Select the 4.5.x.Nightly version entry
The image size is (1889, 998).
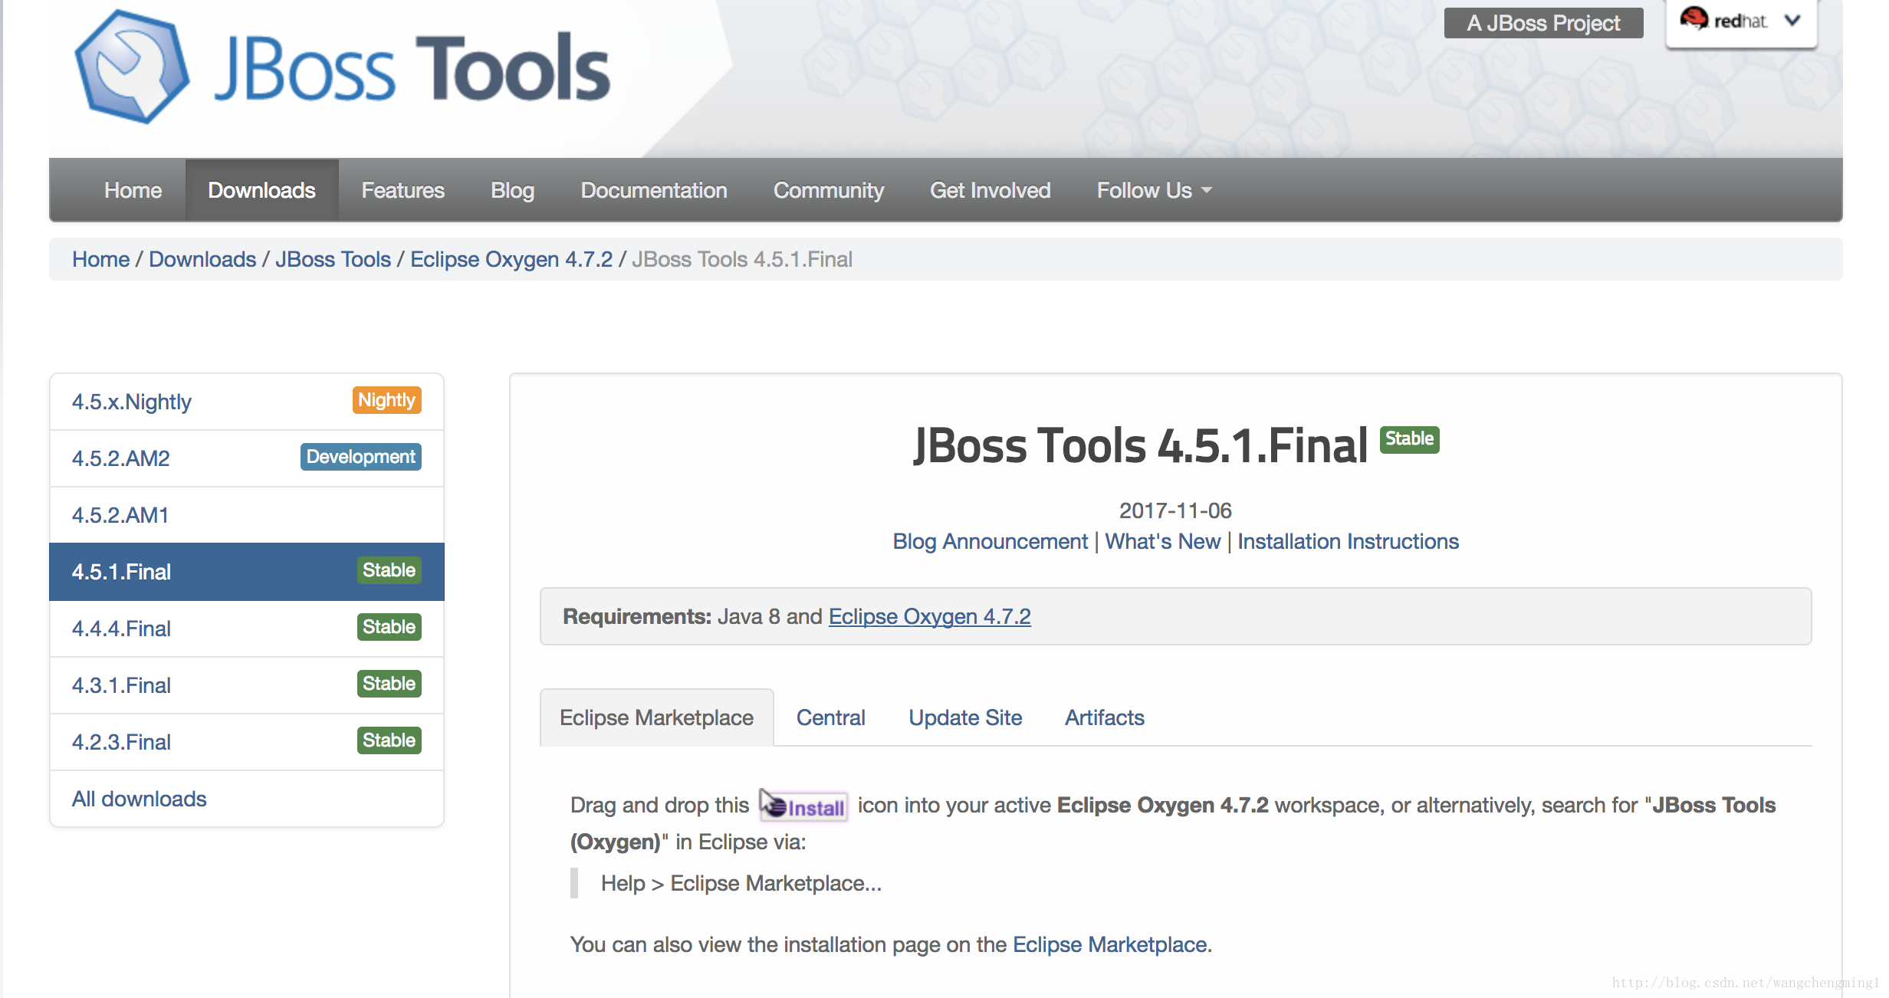247,402
